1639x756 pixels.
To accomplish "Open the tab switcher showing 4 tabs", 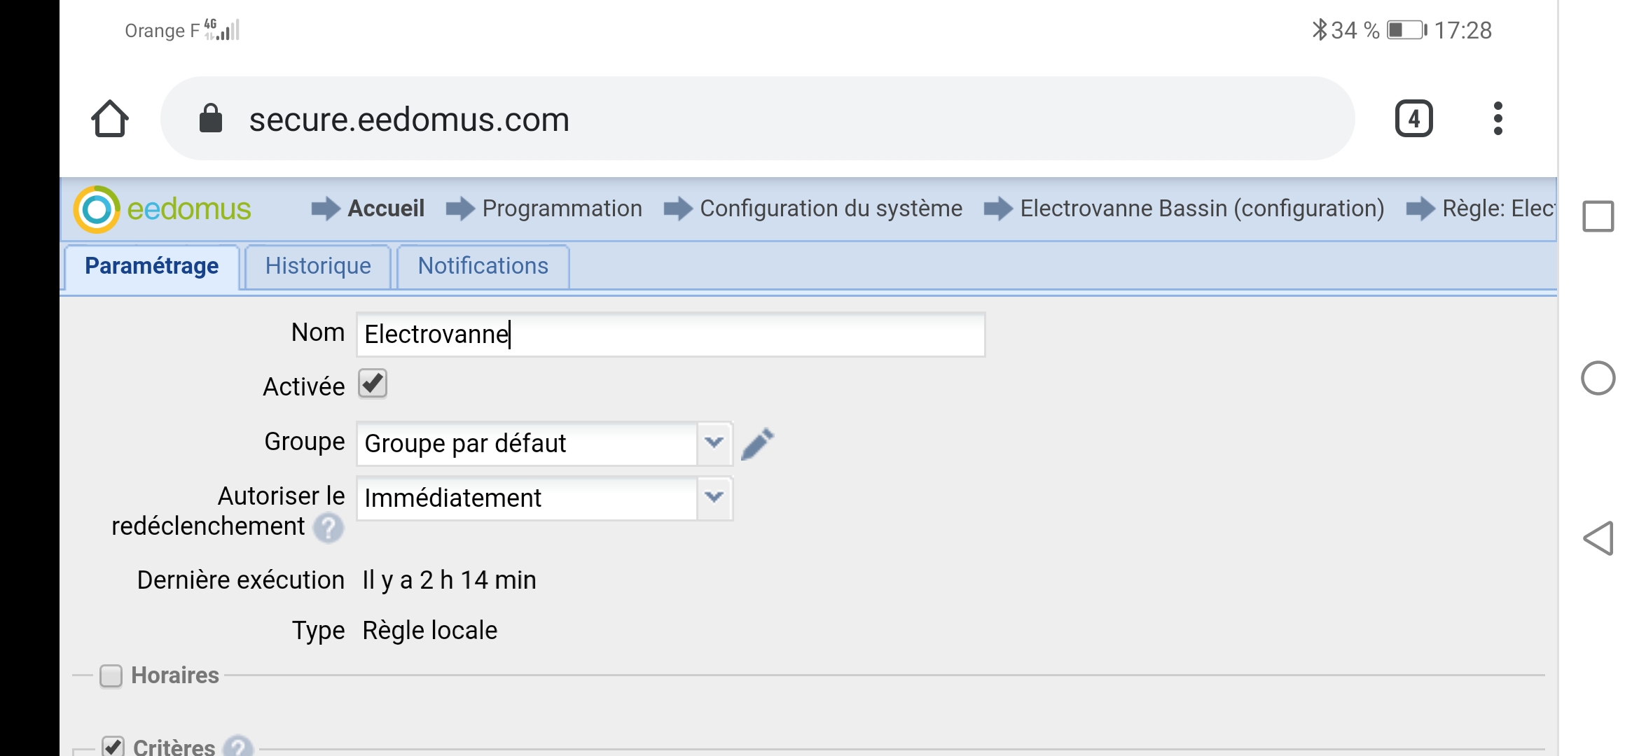I will pos(1413,118).
